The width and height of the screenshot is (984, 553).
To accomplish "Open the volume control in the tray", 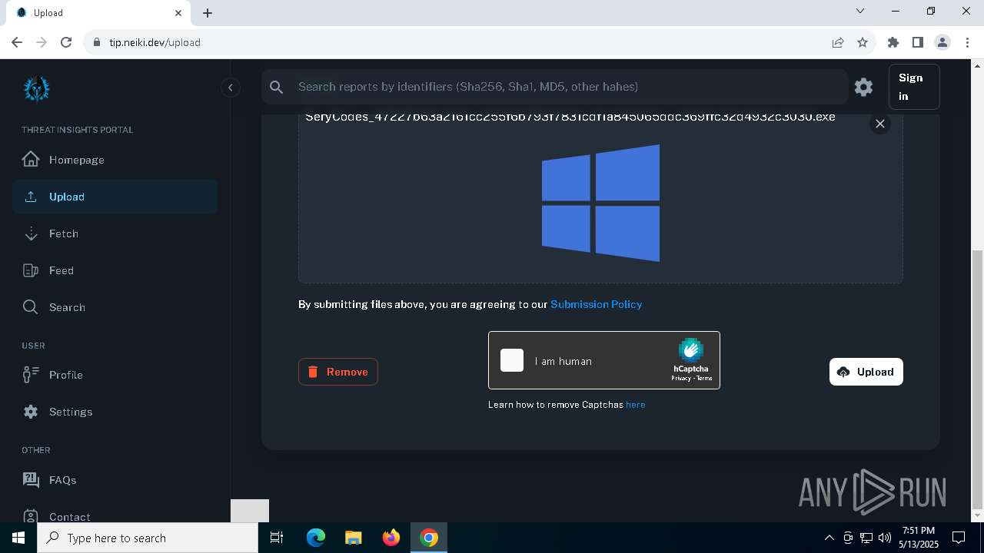I will pos(885,538).
